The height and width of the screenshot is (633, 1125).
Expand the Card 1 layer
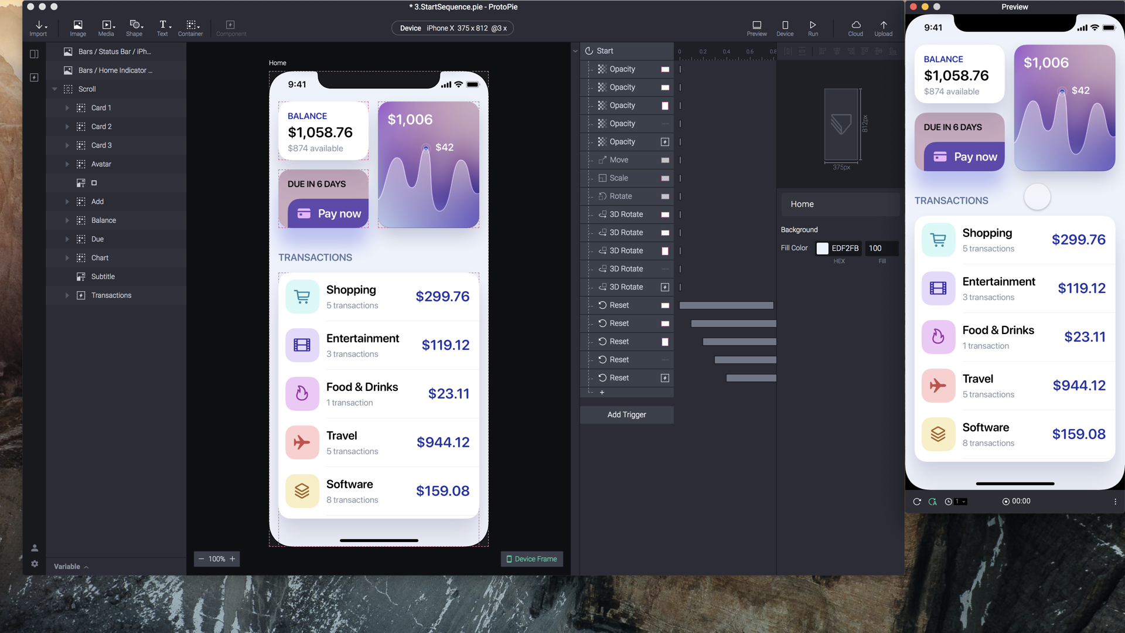point(66,108)
